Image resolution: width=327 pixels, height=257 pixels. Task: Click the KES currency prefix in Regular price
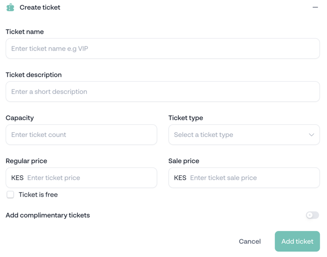click(x=17, y=178)
